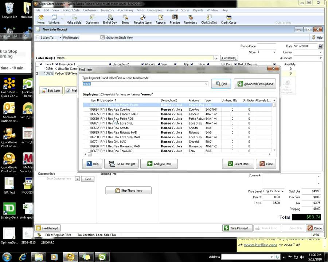This screenshot has width=328, height=262.
Task: Expand the Enter Customer dropdown arrow
Action: pyautogui.click(x=77, y=179)
